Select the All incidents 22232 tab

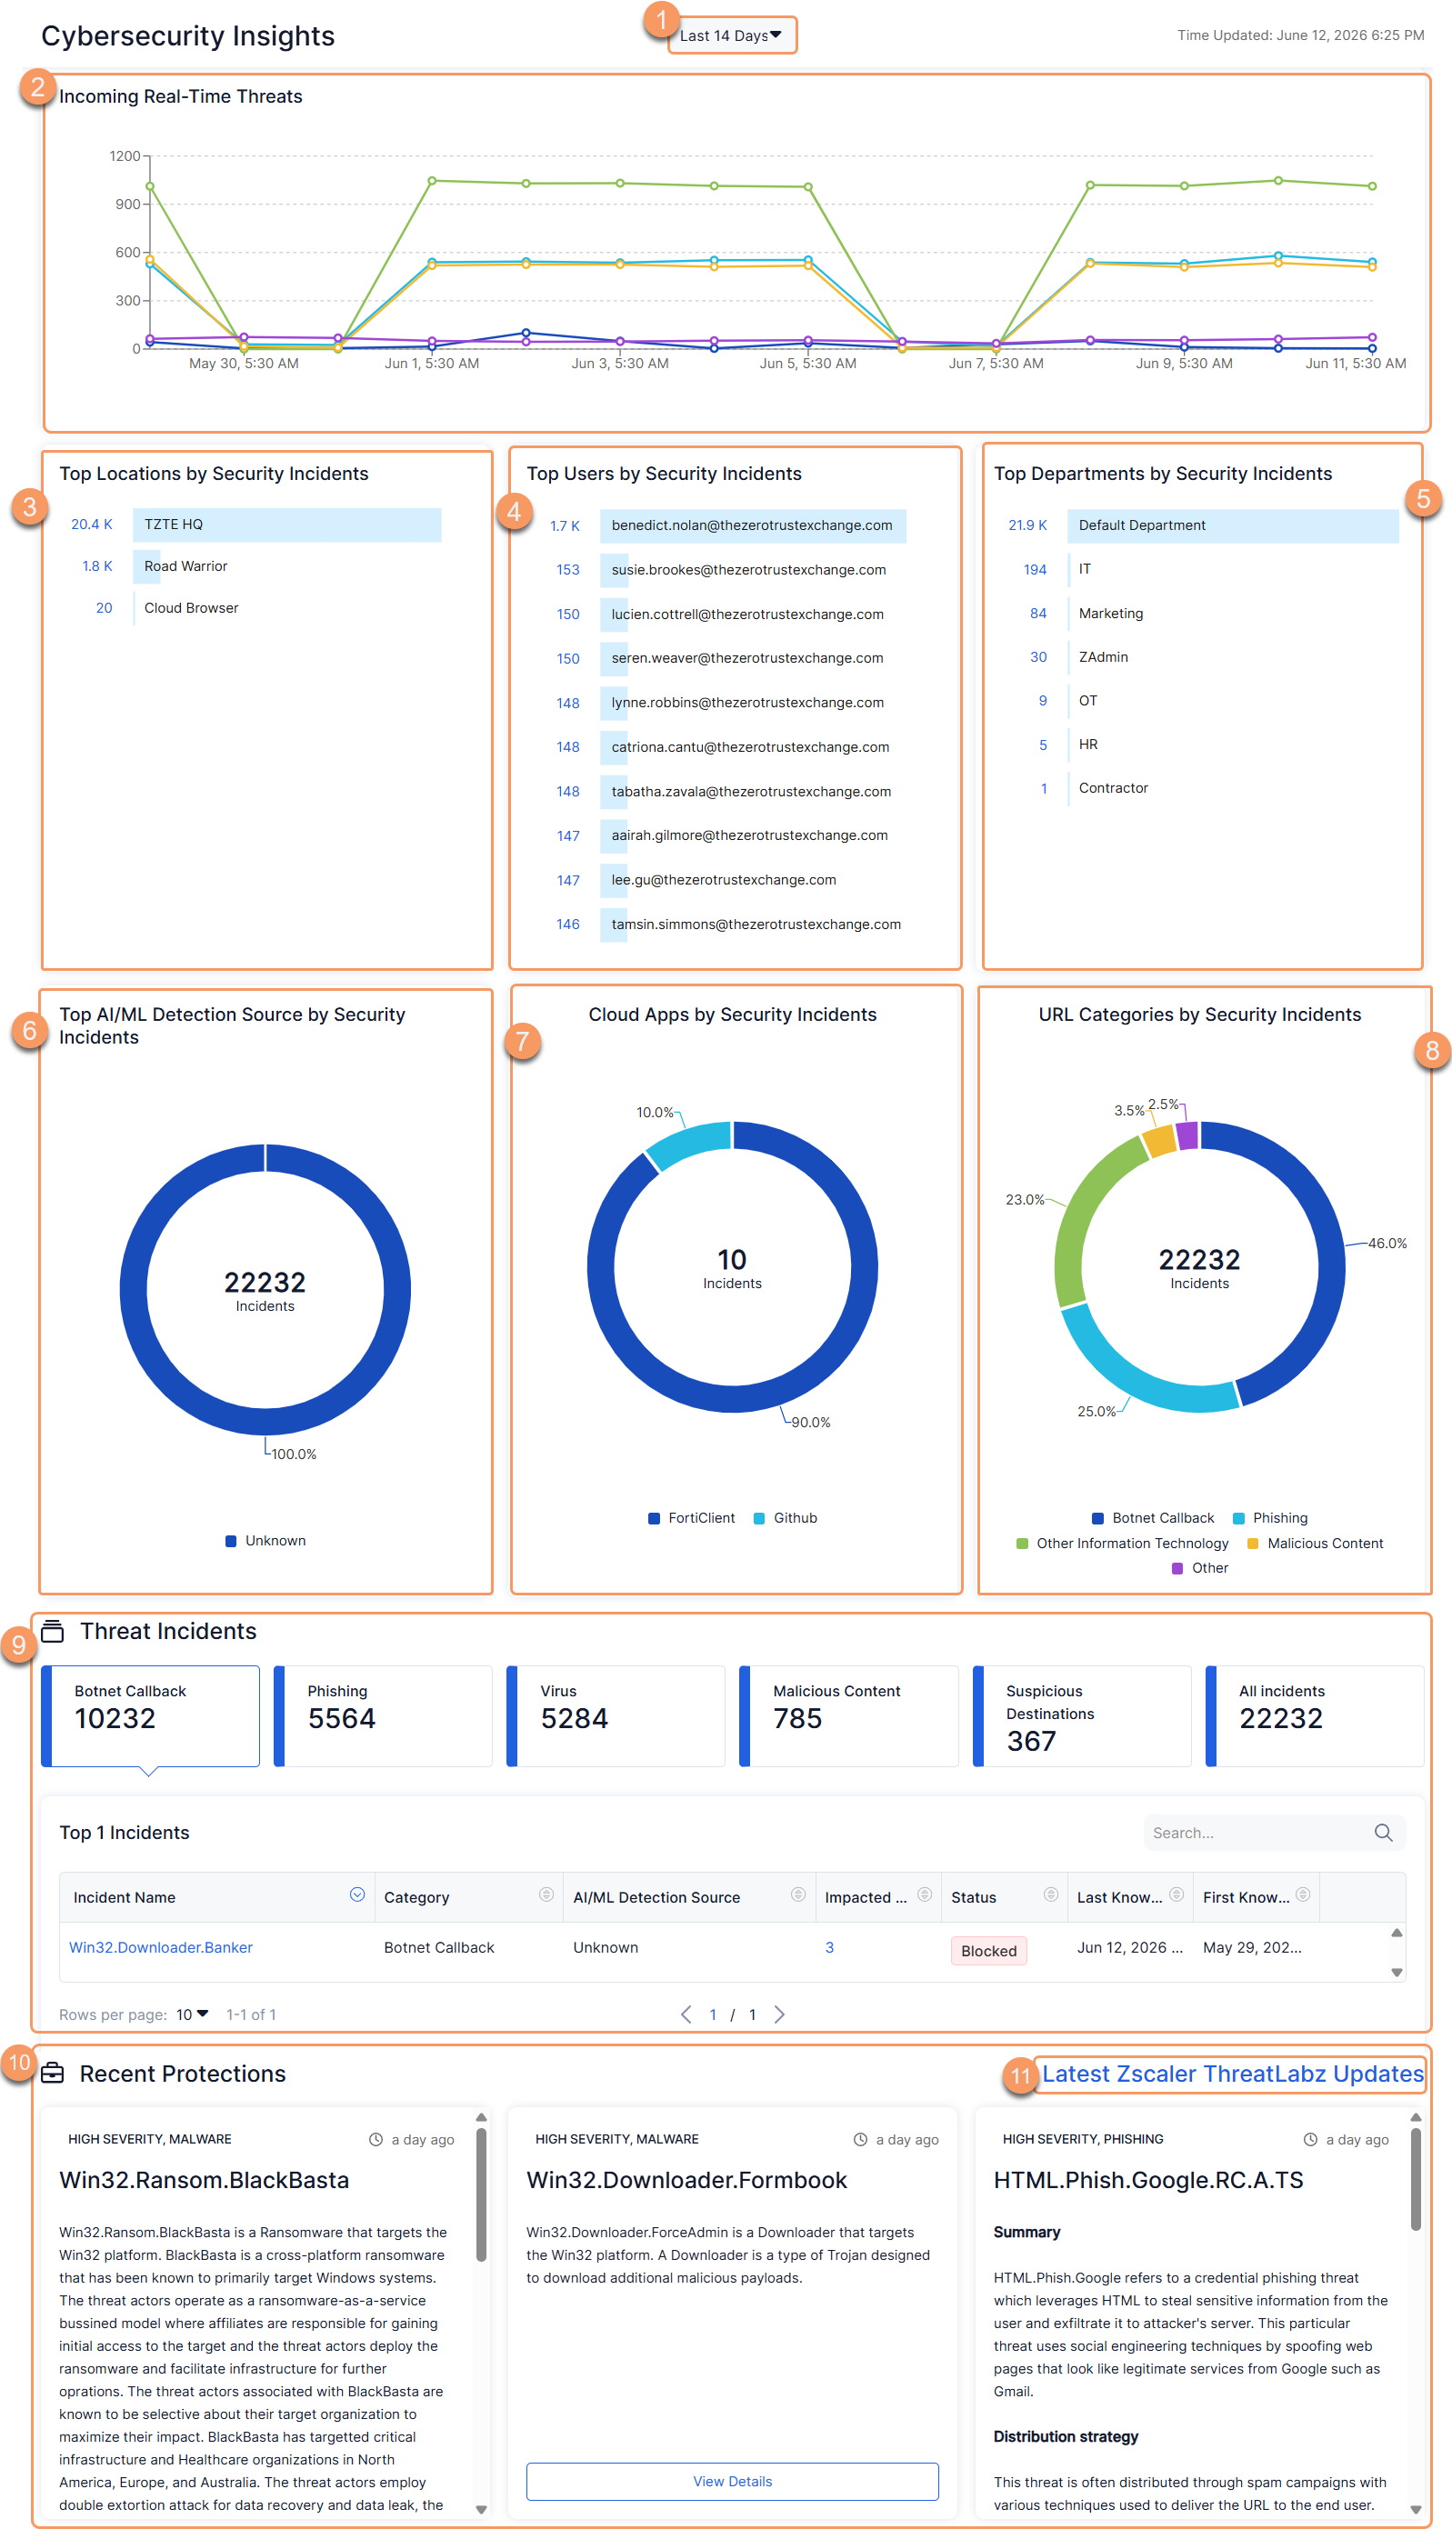1315,1715
